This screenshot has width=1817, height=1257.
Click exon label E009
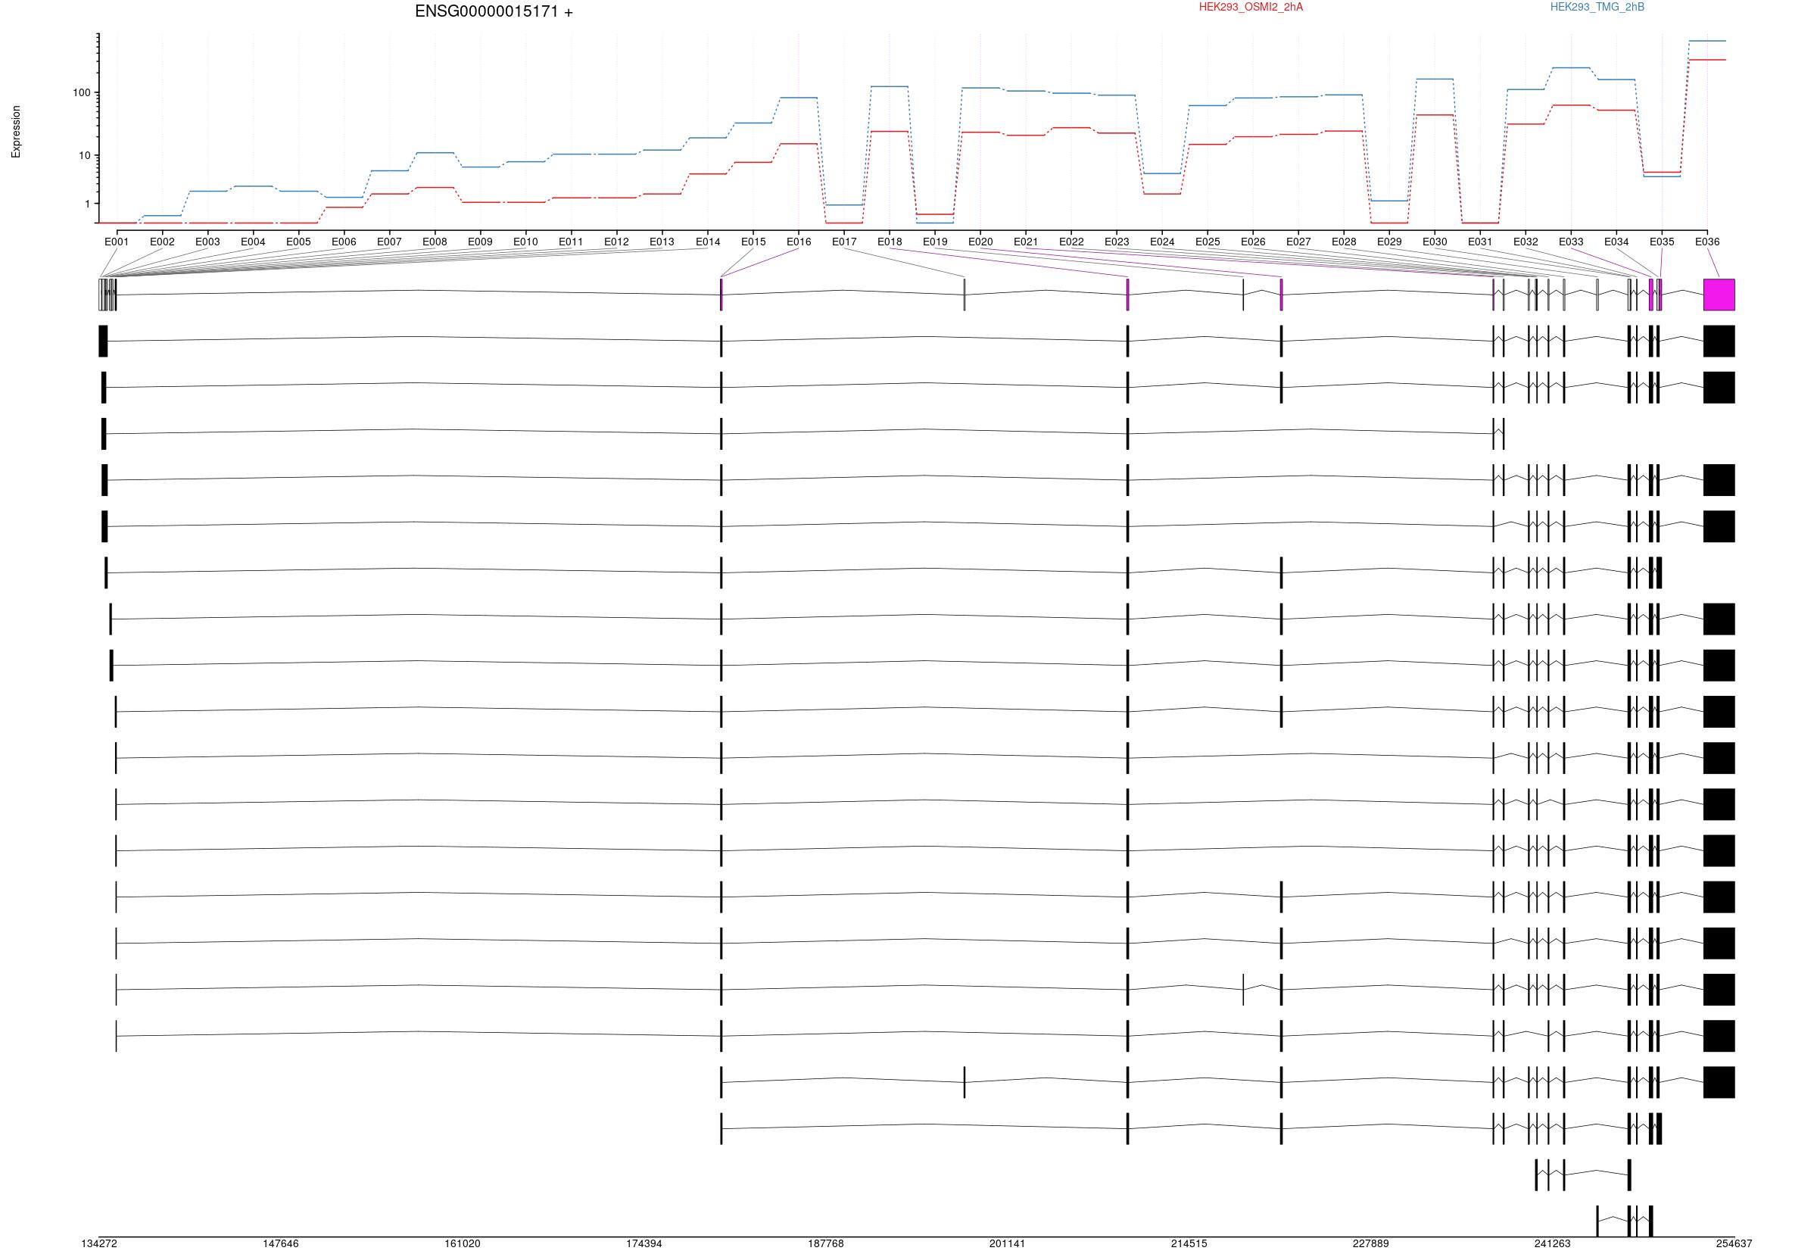click(x=480, y=242)
